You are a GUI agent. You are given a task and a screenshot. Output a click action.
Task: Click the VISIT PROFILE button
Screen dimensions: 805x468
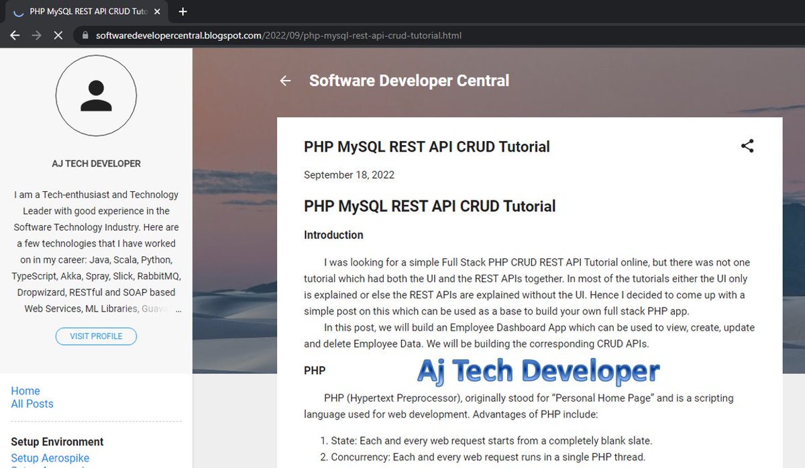coord(96,336)
